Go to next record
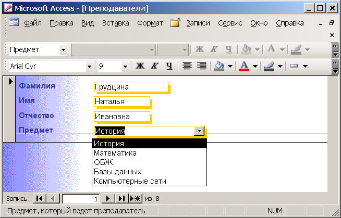Screen dimensions: 341x218 point(108,198)
